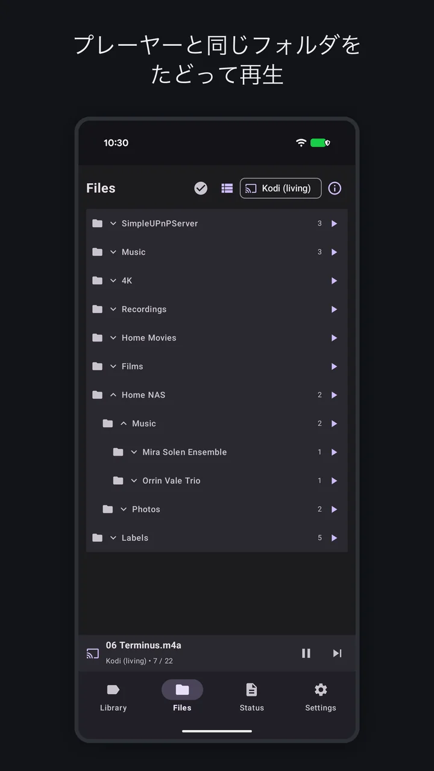Screen dimensions: 434x771
Task: Open the Status tab
Action: (x=251, y=697)
